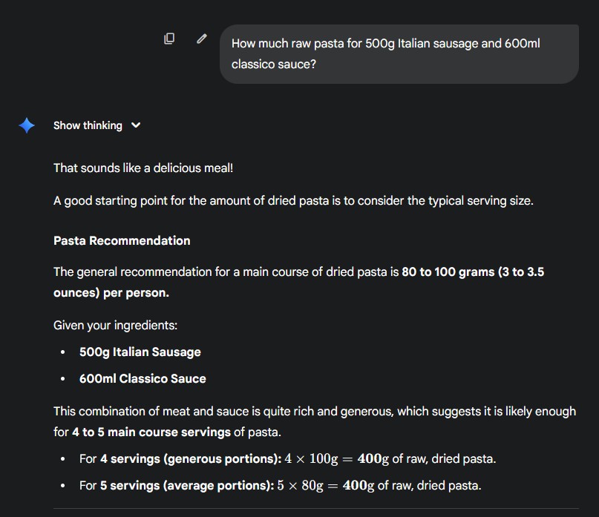This screenshot has height=517, width=599.
Task: Click the 4 × 100g = 400g formula
Action: 337,458
